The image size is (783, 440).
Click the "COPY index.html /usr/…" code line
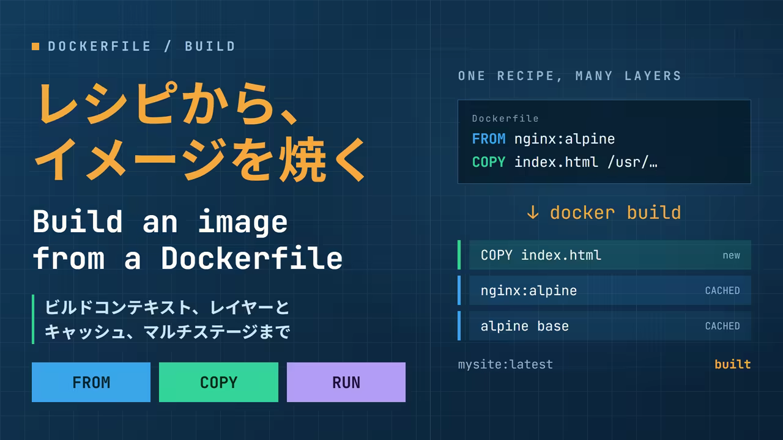565,162
